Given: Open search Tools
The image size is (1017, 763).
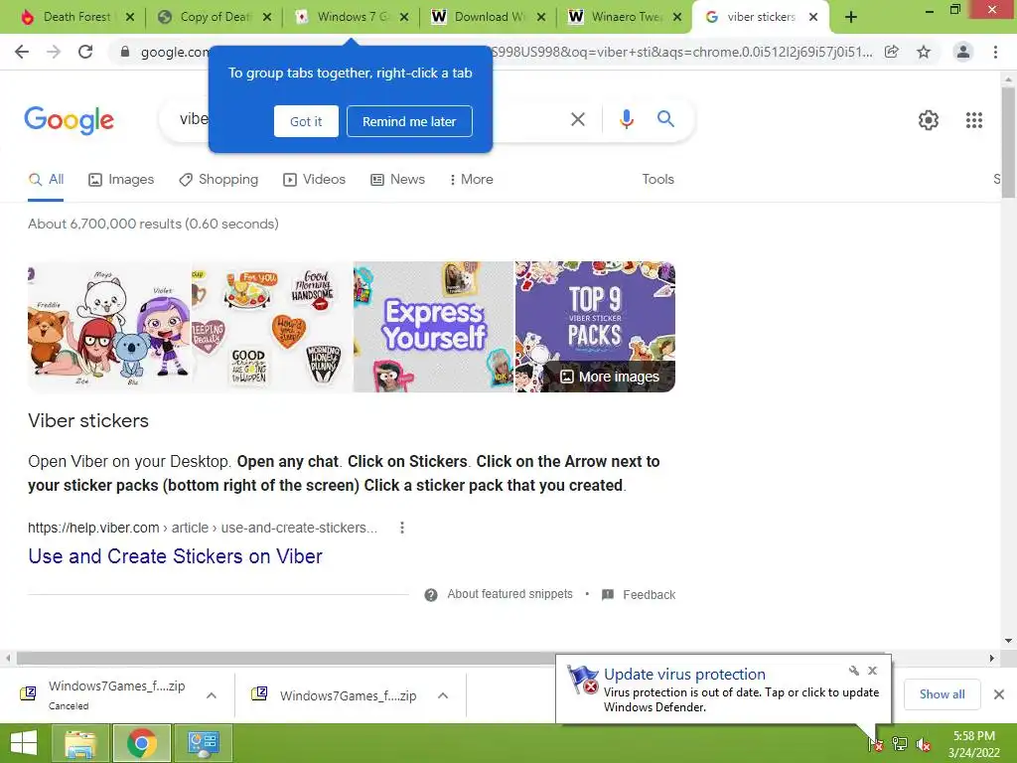Looking at the screenshot, I should [x=657, y=179].
